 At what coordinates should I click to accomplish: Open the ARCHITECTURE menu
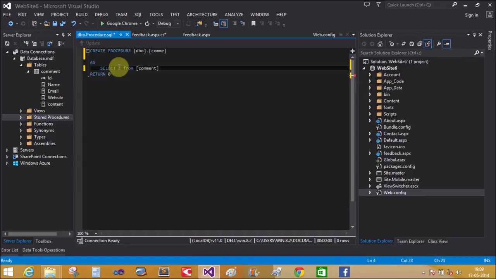pos(202,14)
